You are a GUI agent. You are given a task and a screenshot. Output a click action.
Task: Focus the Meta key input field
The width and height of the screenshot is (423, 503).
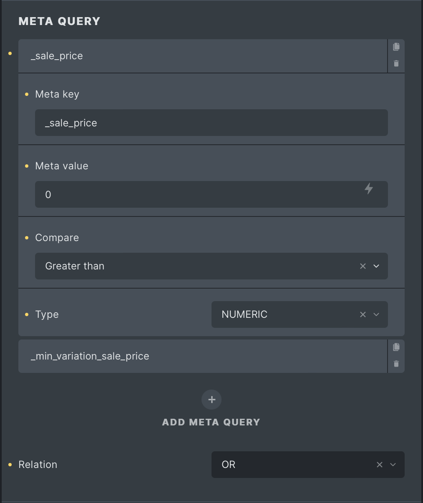pyautogui.click(x=211, y=123)
